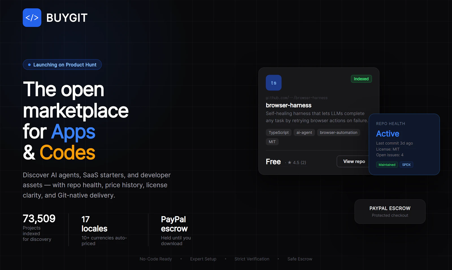
Task: Click the star rating icon
Action: [290, 163]
